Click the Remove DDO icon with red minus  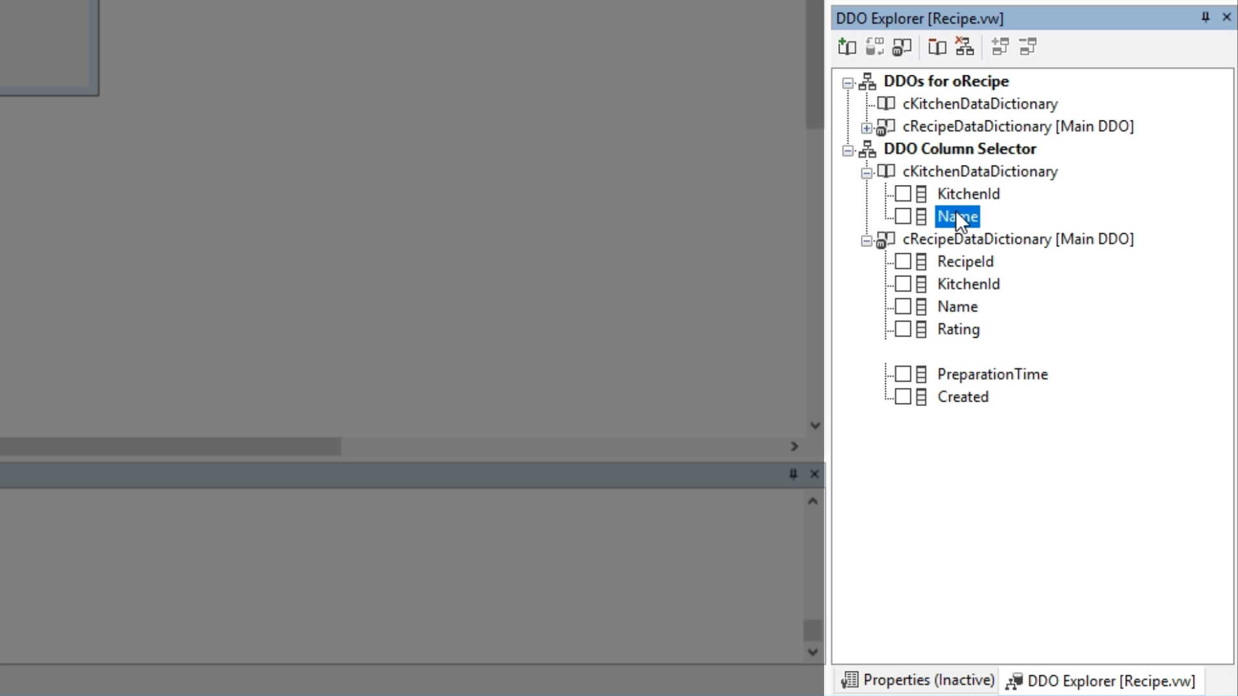[937, 46]
